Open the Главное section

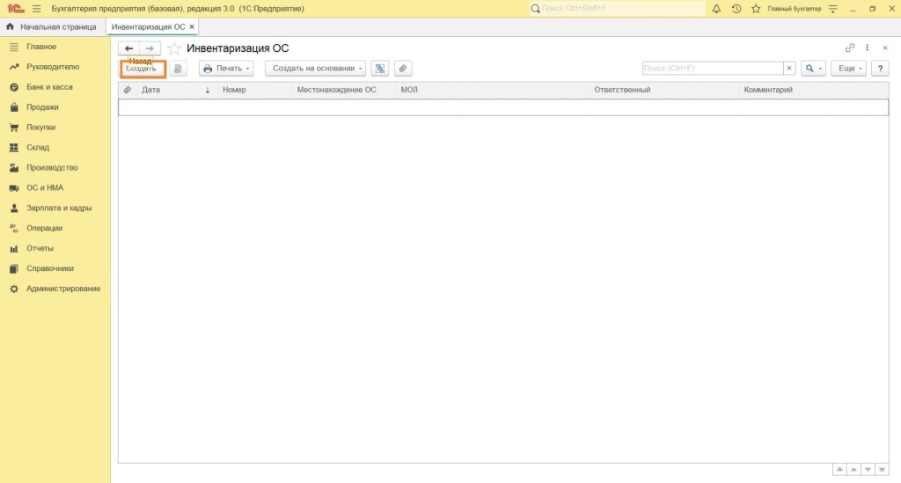[41, 47]
